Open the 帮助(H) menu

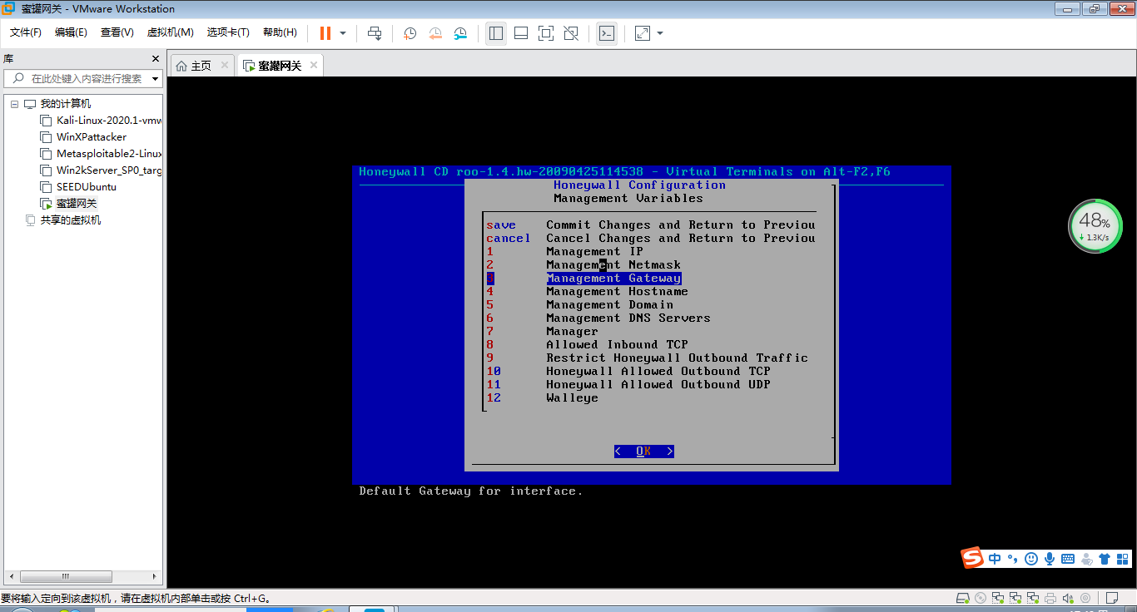pyautogui.click(x=280, y=32)
